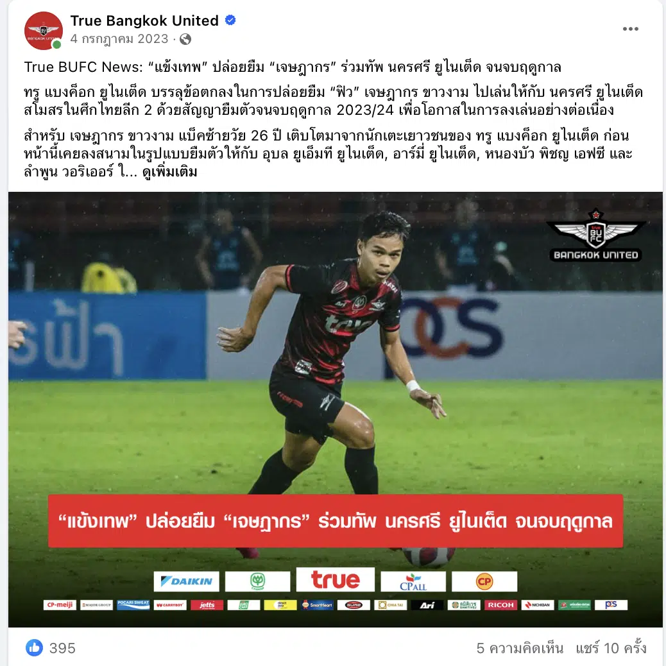The width and height of the screenshot is (666, 666).
Task: Click the Bangkok United winged logo in photo
Action: tap(595, 235)
